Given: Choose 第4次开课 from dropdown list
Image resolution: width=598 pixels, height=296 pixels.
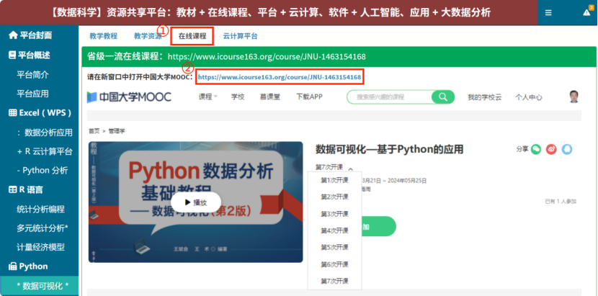Looking at the screenshot, I should tap(334, 230).
